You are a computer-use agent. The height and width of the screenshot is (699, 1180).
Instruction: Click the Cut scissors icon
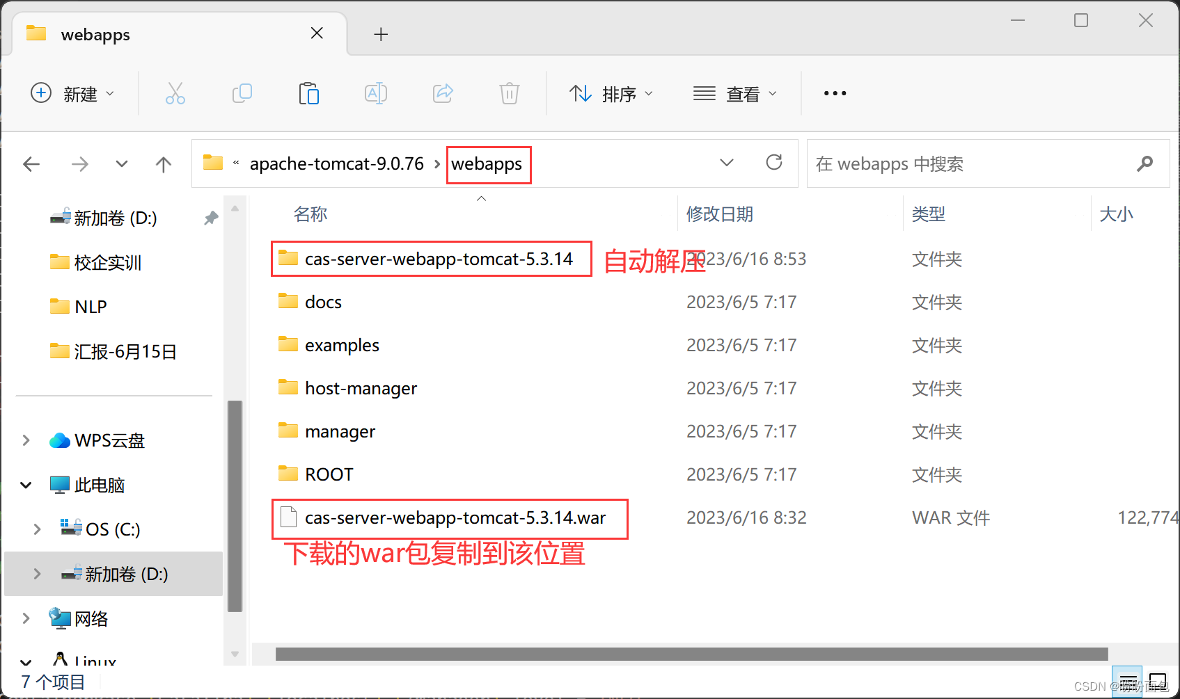point(175,93)
